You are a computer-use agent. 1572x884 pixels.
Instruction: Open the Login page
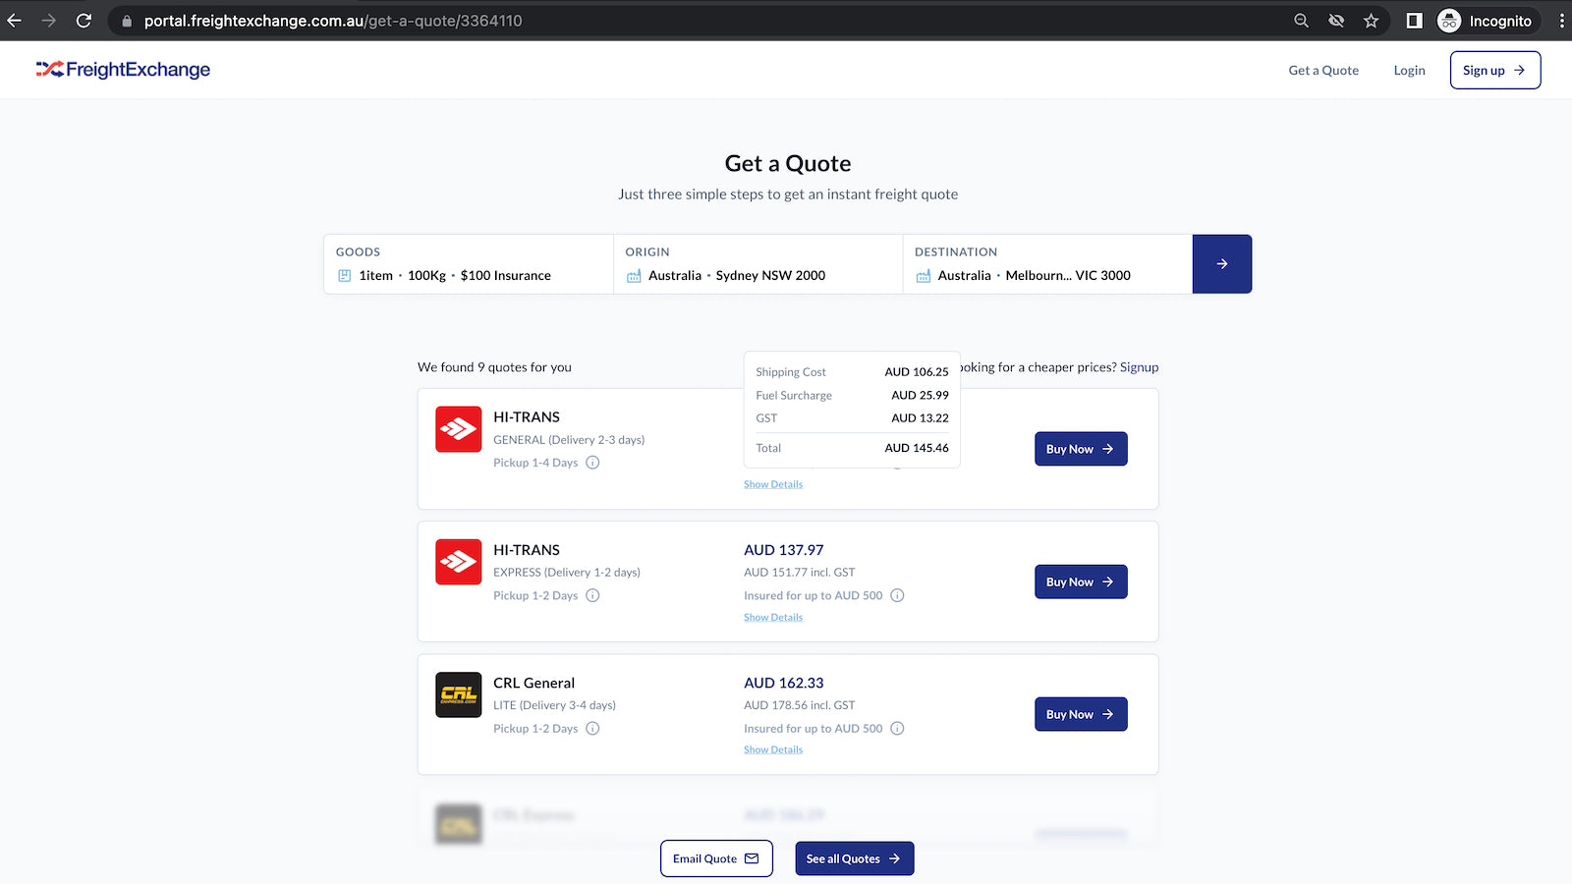coord(1409,71)
